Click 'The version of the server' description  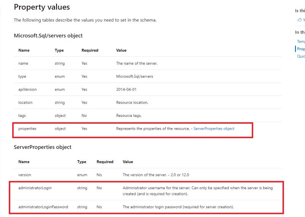pyautogui.click(x=156, y=175)
